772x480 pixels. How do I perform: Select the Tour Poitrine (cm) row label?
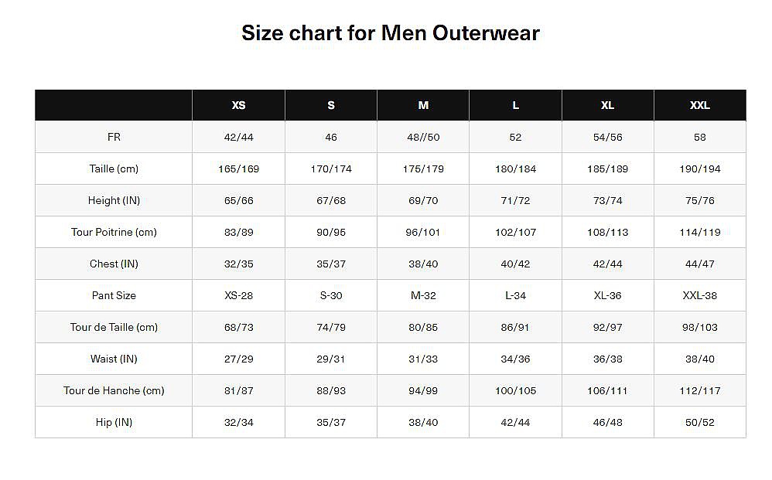coord(114,232)
